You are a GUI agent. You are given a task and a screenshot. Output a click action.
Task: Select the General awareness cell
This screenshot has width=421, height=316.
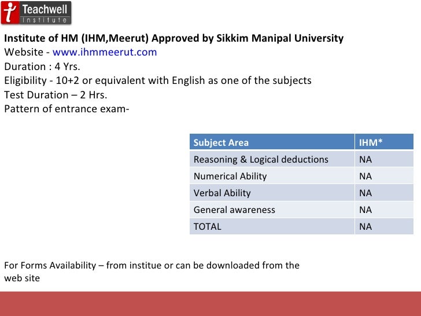pyautogui.click(x=272, y=210)
